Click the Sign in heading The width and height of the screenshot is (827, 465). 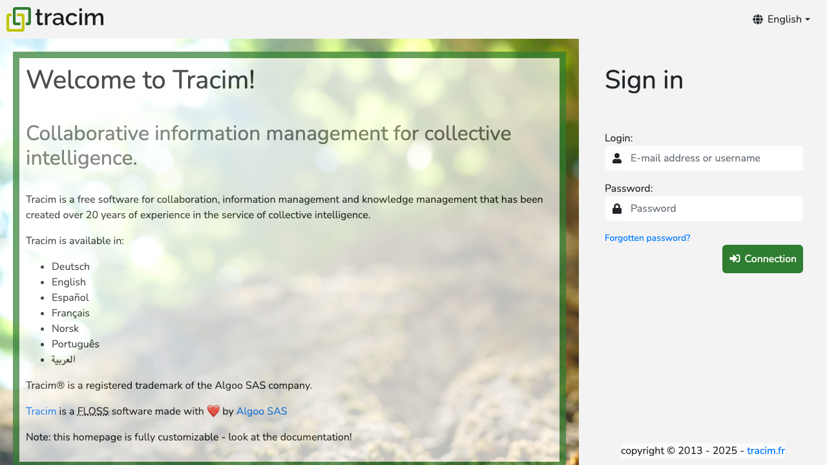644,80
